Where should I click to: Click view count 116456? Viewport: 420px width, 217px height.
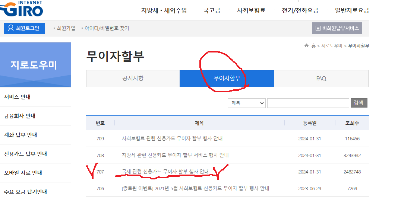tap(352, 138)
